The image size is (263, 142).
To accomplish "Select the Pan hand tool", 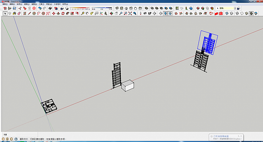I will [116, 13].
